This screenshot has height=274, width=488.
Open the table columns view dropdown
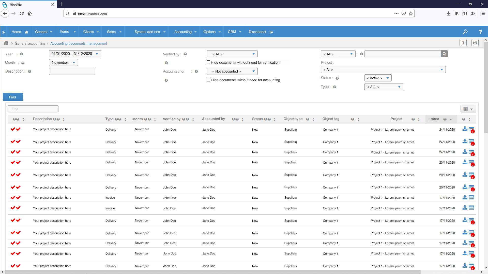[468, 109]
